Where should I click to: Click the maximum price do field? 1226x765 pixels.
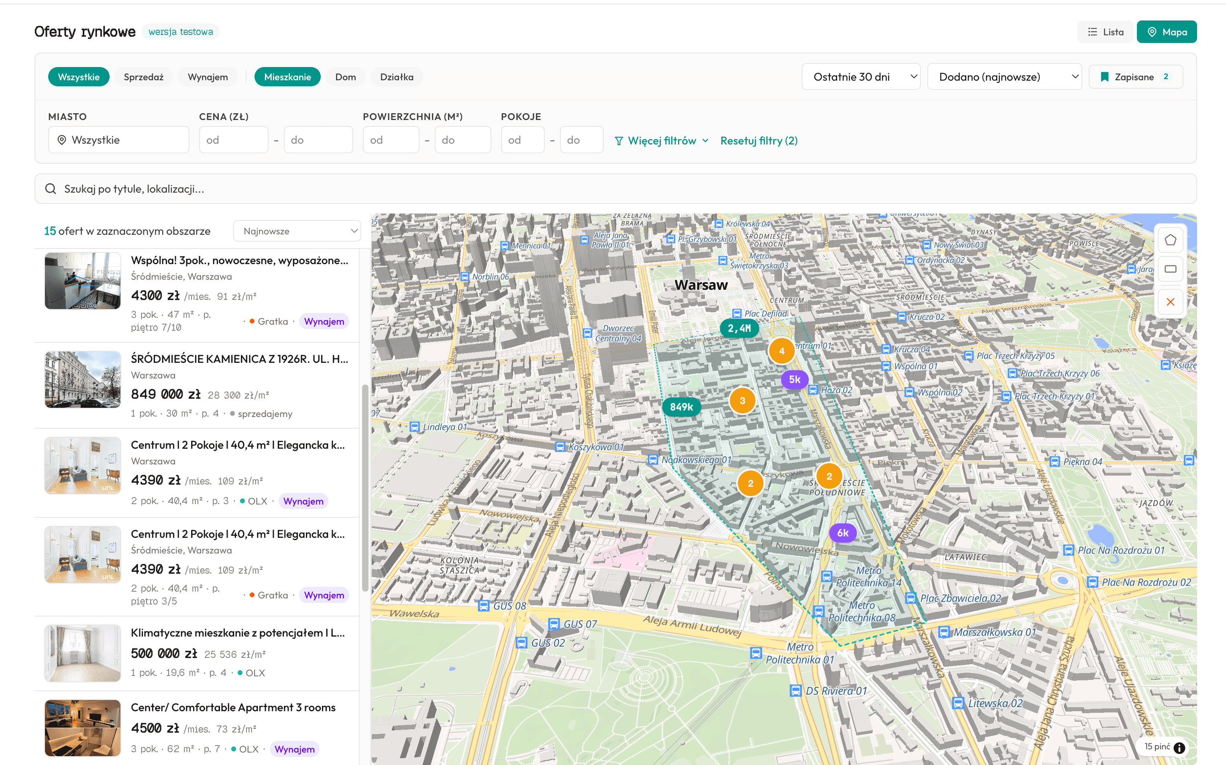tap(318, 140)
